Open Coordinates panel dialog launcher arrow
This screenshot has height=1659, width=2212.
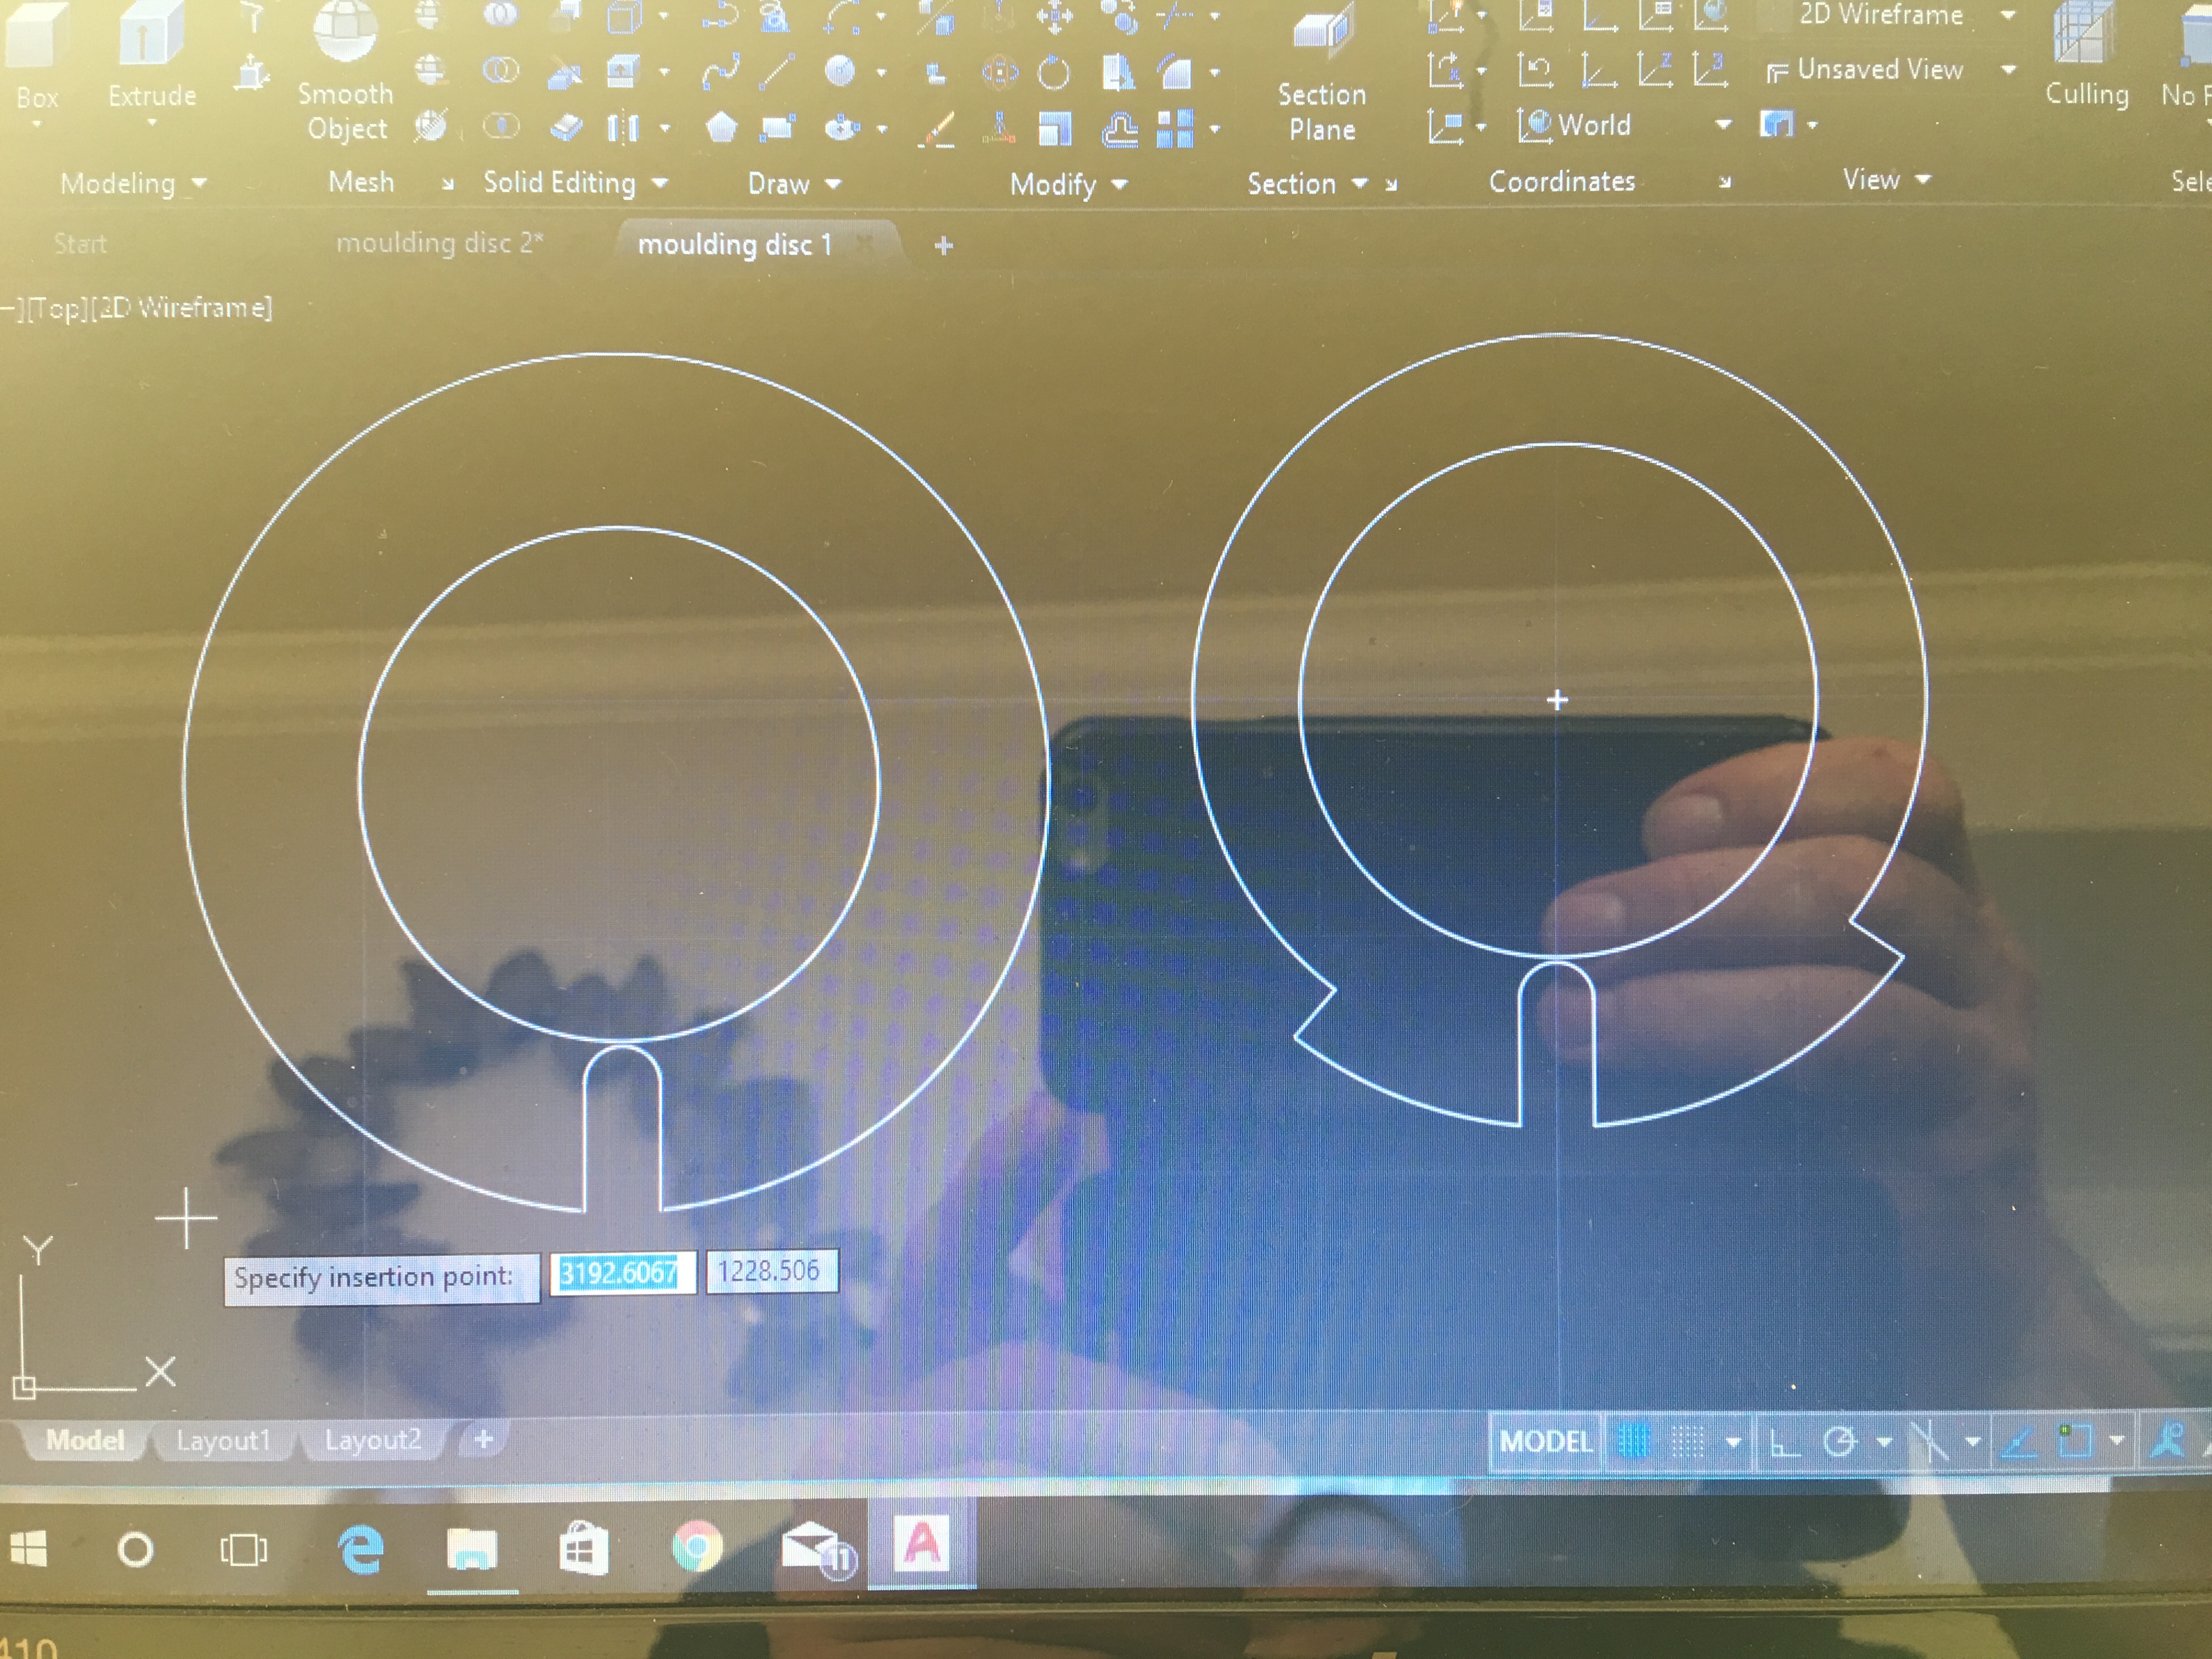(x=1724, y=183)
